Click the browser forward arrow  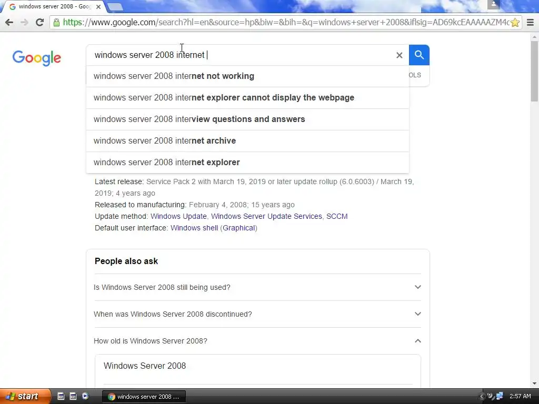coord(24,22)
